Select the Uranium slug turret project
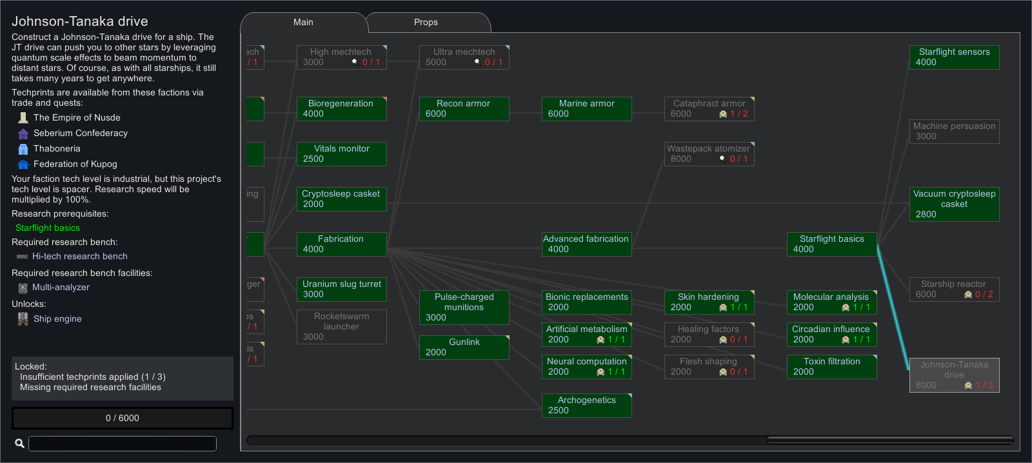Viewport: 1032px width, 463px height. 342,290
